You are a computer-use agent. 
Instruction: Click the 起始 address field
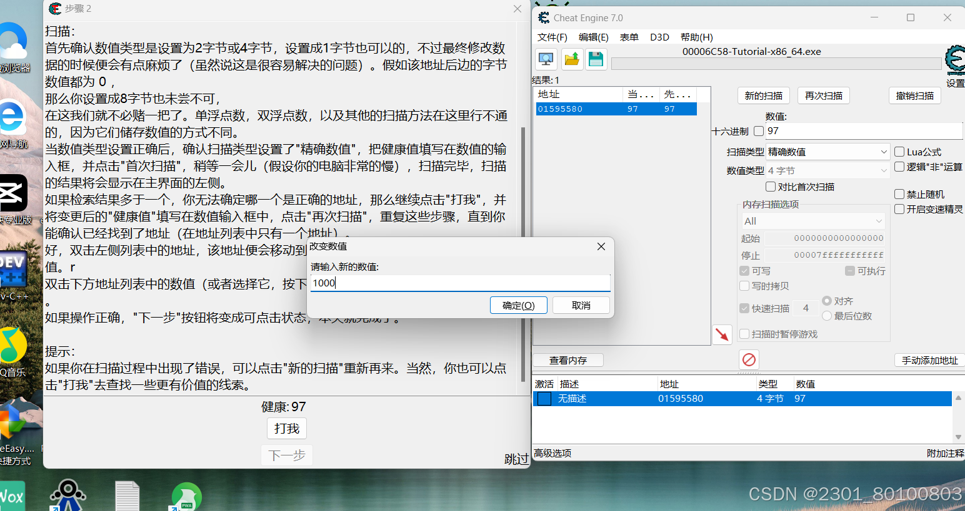click(825, 238)
